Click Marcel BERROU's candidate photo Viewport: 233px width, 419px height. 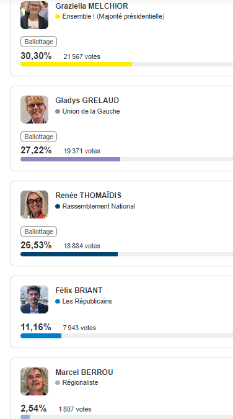(35, 381)
